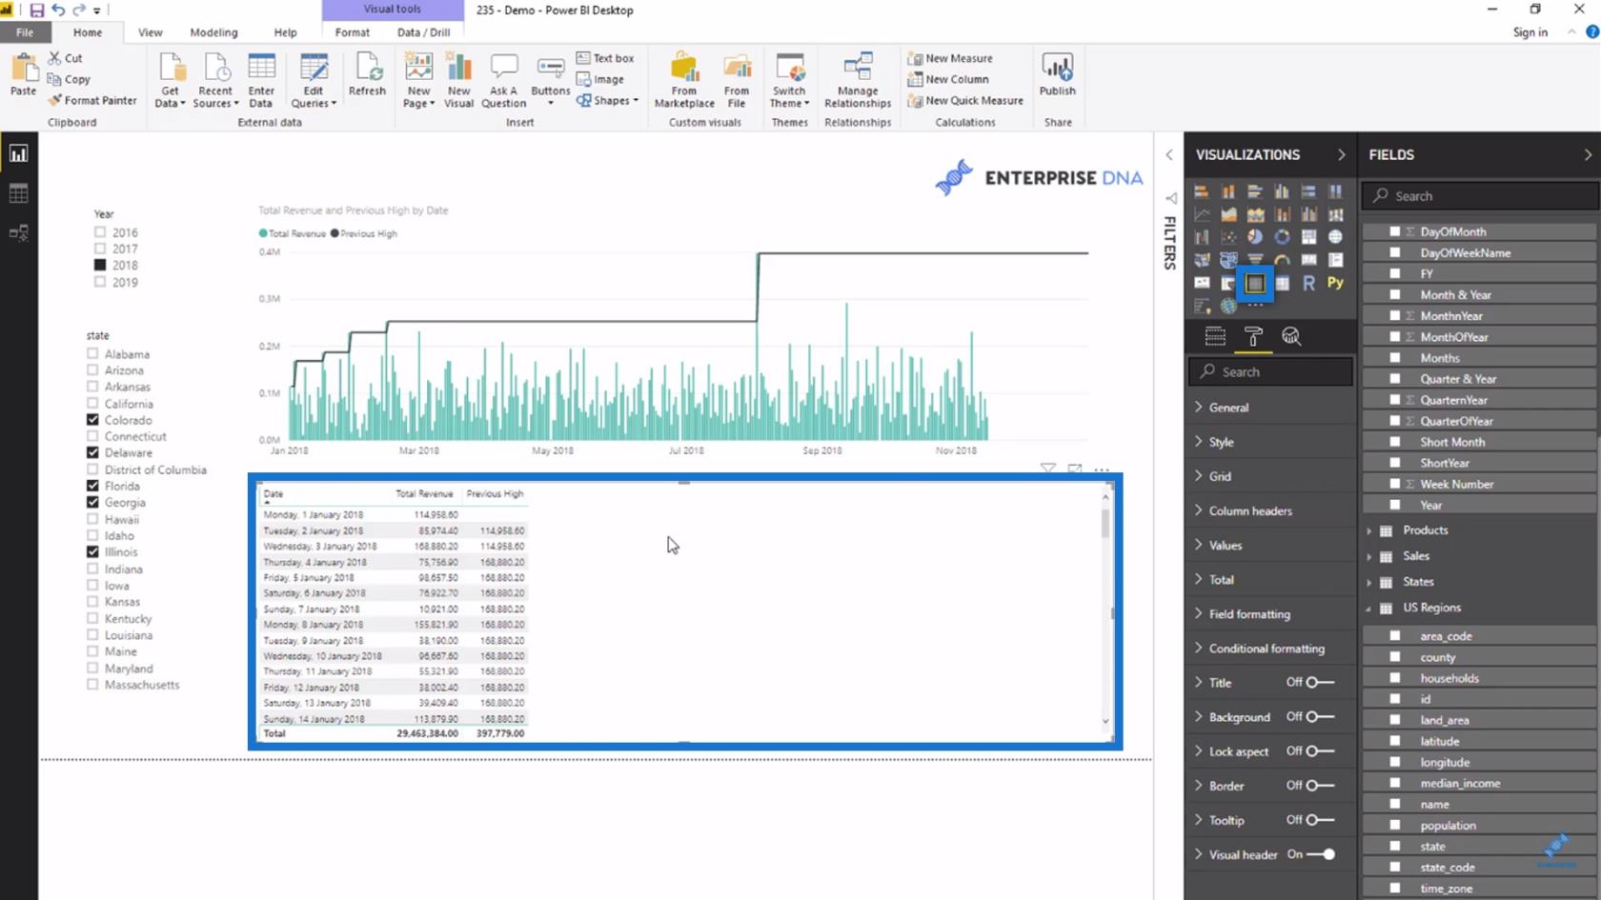1601x900 pixels.
Task: Select the ArcGIS map visual
Action: 1228,306
